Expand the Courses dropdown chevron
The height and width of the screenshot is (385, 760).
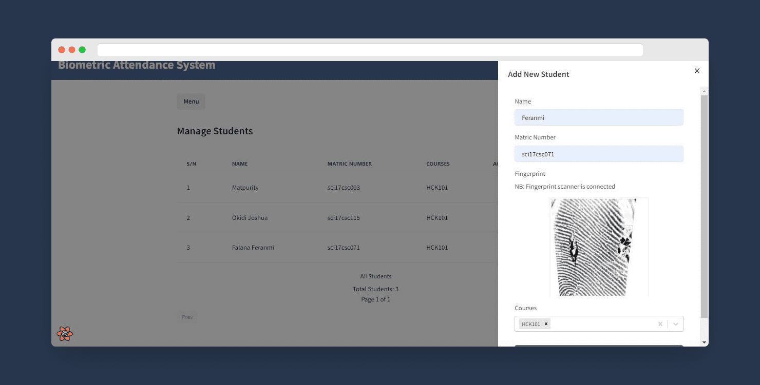pyautogui.click(x=676, y=324)
